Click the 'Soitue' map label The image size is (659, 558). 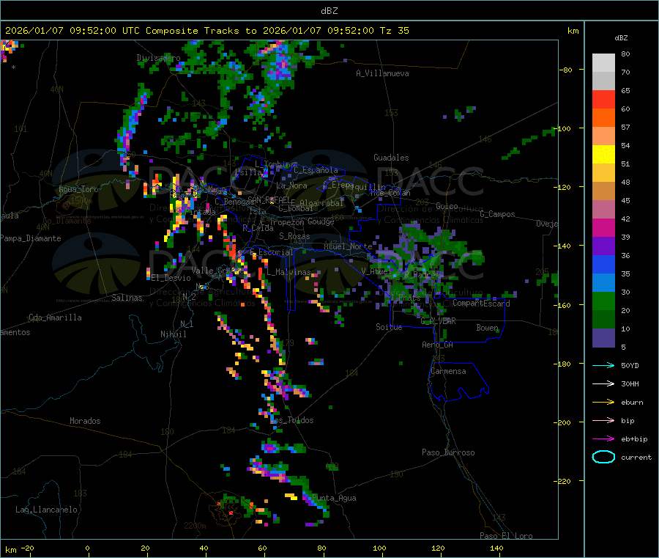389,327
